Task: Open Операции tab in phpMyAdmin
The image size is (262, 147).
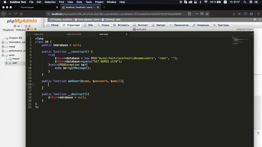Action: click(x=201, y=25)
